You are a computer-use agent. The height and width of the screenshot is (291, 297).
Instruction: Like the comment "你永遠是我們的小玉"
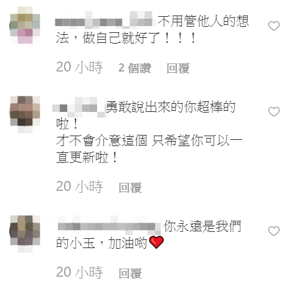click(274, 231)
